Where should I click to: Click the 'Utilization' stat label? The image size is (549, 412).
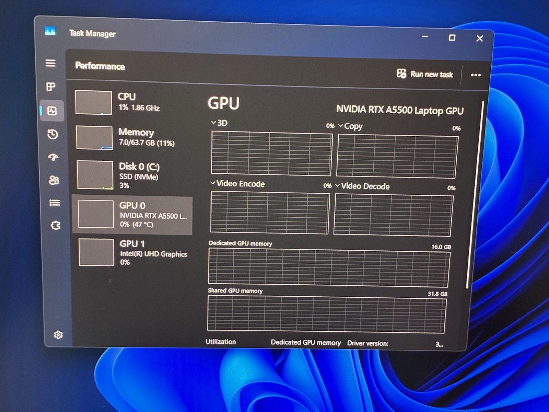[x=221, y=342]
